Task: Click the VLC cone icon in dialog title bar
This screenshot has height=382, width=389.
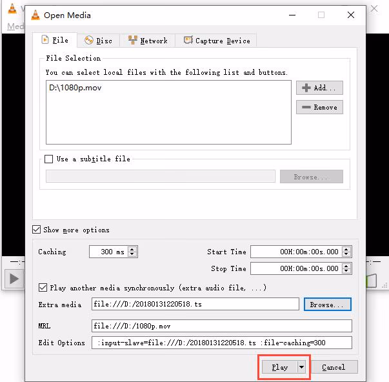Action: pyautogui.click(x=34, y=14)
